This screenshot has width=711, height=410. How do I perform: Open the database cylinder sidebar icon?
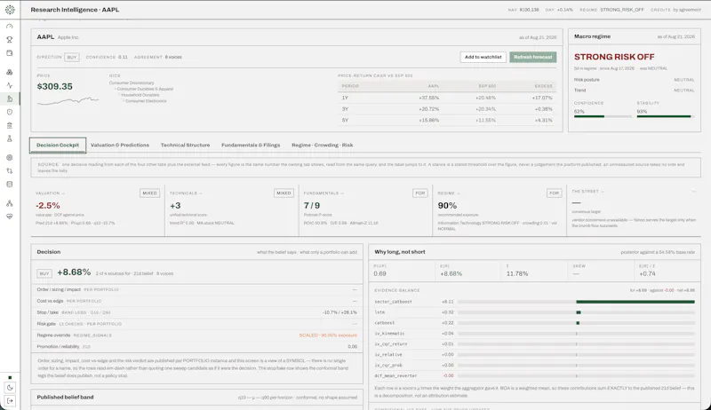[10, 185]
